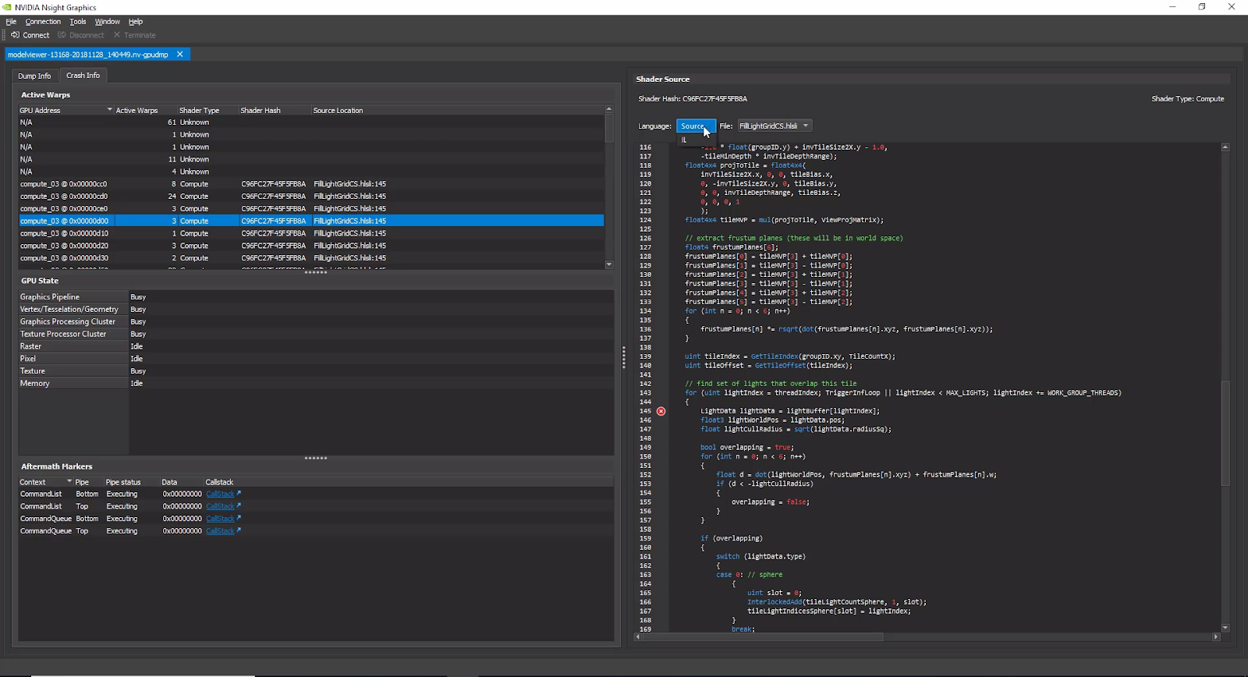The image size is (1248, 677).
Task: Select warp row compute_03 @ 0x00000d30
Action: click(311, 258)
